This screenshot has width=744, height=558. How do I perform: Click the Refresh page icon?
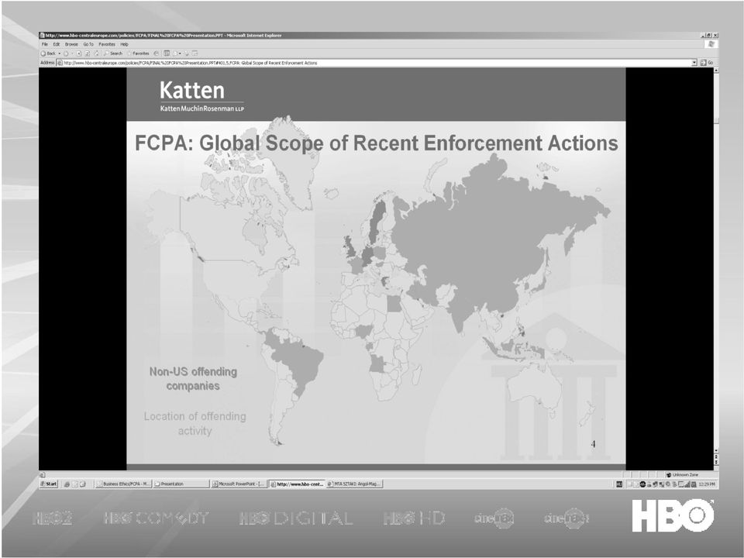88,53
